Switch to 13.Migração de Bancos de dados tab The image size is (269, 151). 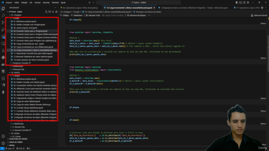click(x=194, y=8)
